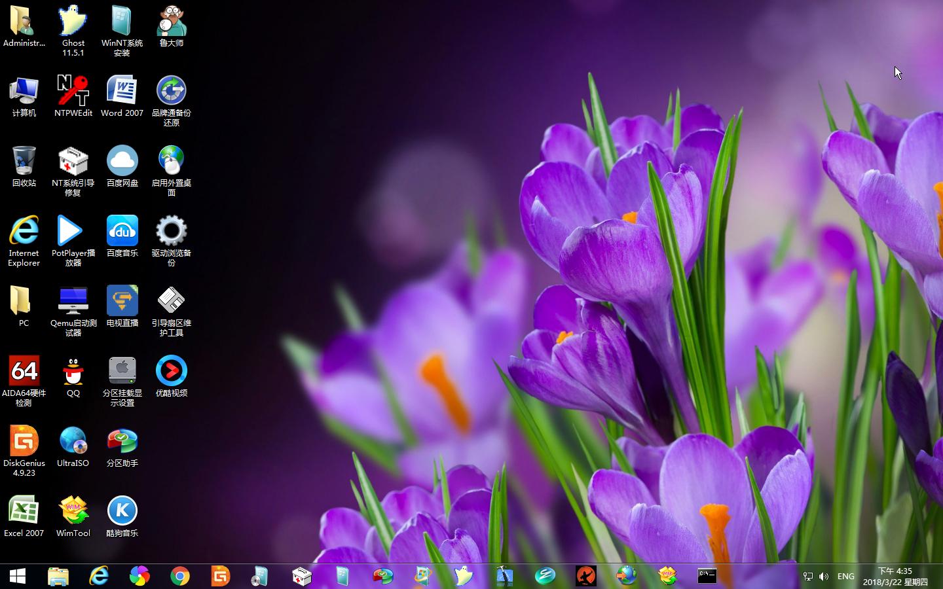Open PotPlayer播放器 desktop icon
943x589 pixels.
(x=73, y=241)
